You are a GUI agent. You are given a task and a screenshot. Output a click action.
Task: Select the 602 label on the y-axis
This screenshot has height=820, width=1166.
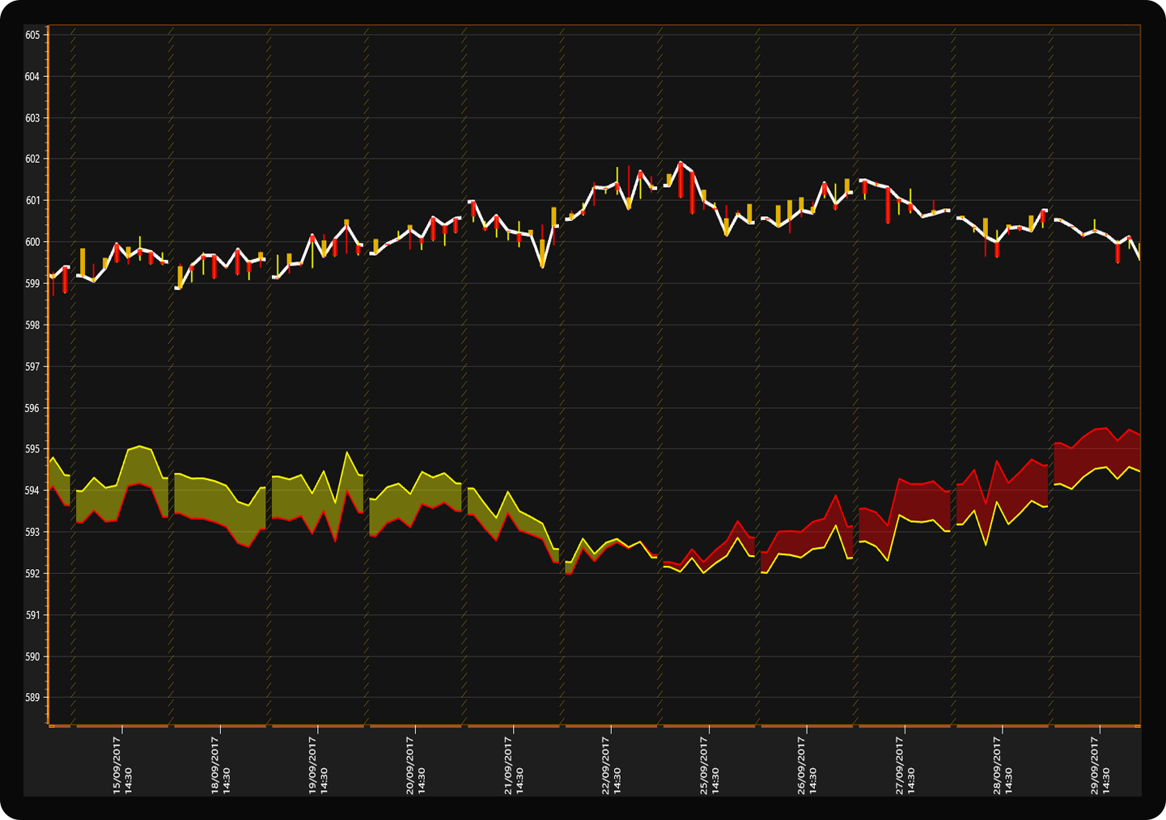[32, 159]
